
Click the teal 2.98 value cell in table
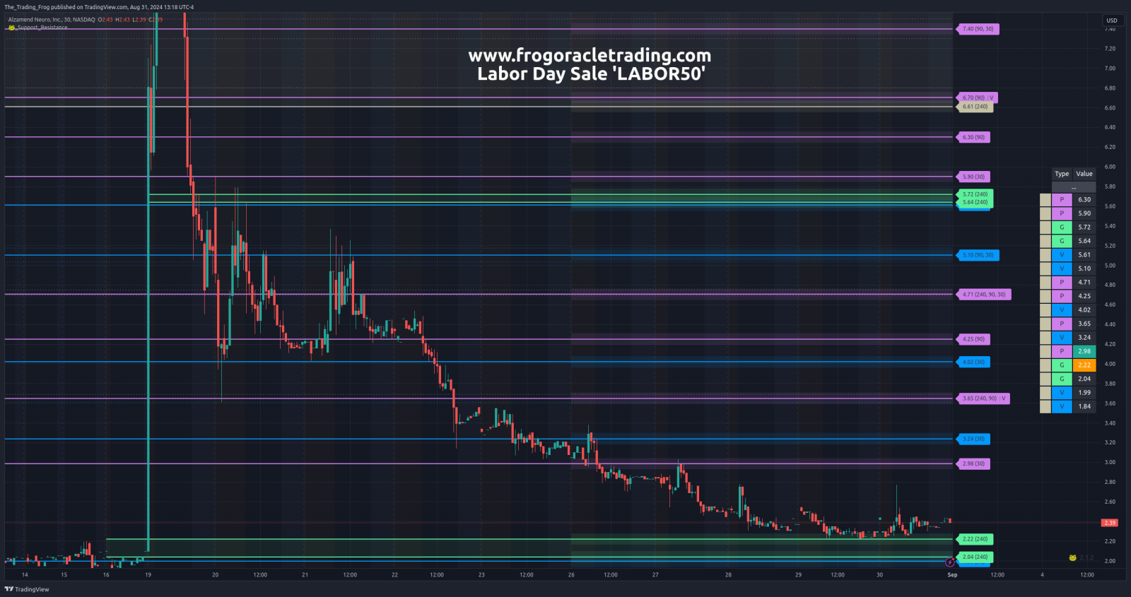point(1084,351)
